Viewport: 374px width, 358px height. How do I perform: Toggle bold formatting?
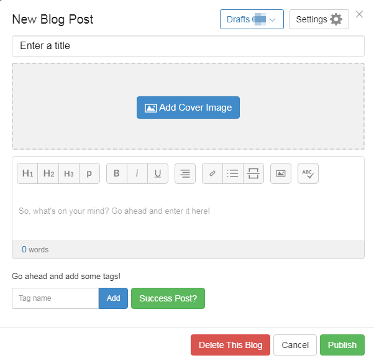(x=117, y=173)
